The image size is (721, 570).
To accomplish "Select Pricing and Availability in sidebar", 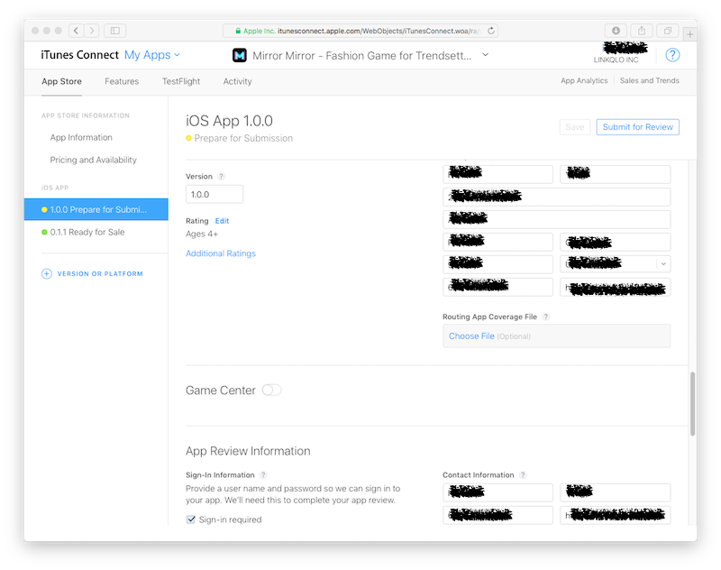I will (x=94, y=161).
